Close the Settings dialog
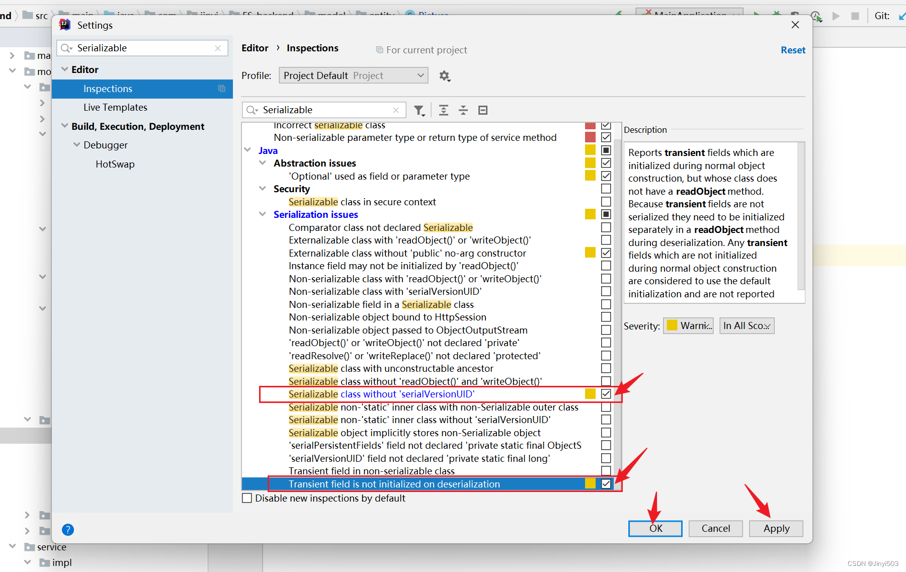Screen dimensions: 906x572 (x=795, y=25)
